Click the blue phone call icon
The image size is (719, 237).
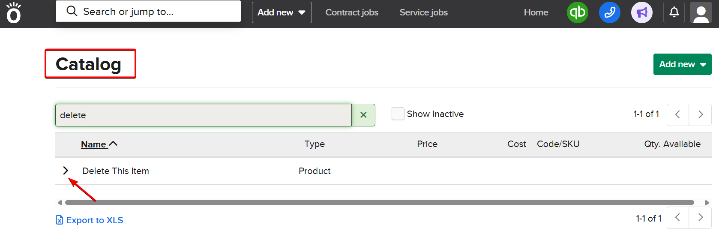[609, 12]
